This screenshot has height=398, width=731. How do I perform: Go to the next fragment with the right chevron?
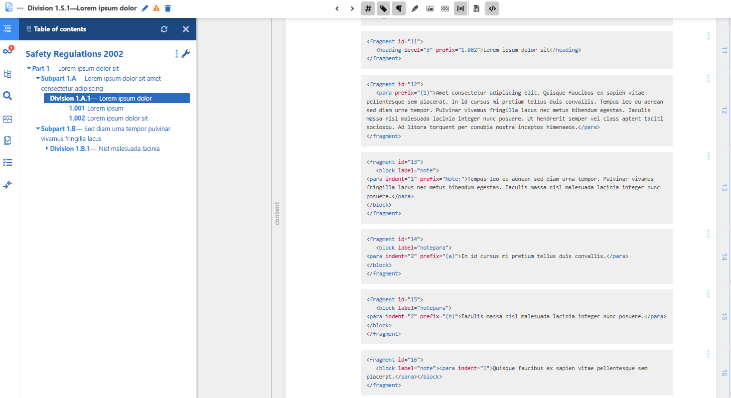[x=352, y=8]
